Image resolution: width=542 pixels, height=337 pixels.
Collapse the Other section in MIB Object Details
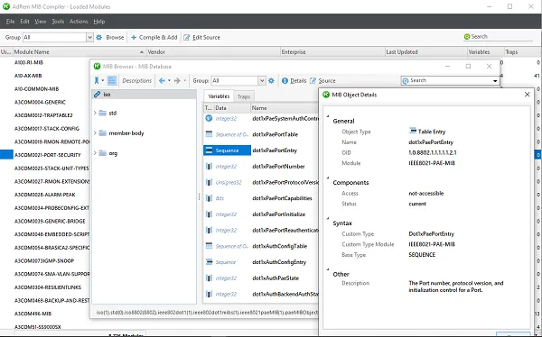point(328,269)
